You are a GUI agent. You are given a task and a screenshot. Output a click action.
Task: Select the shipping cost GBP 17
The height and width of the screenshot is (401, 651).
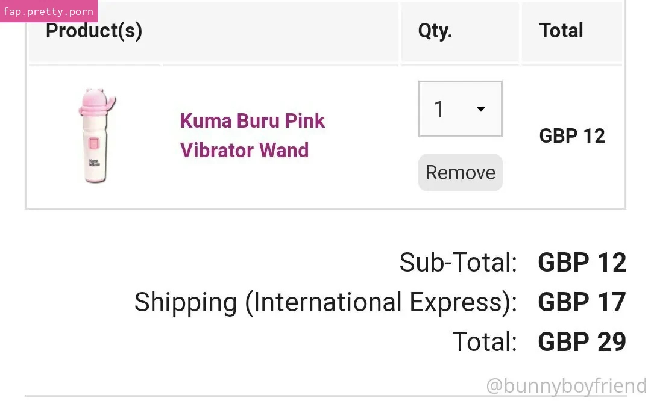coord(582,302)
